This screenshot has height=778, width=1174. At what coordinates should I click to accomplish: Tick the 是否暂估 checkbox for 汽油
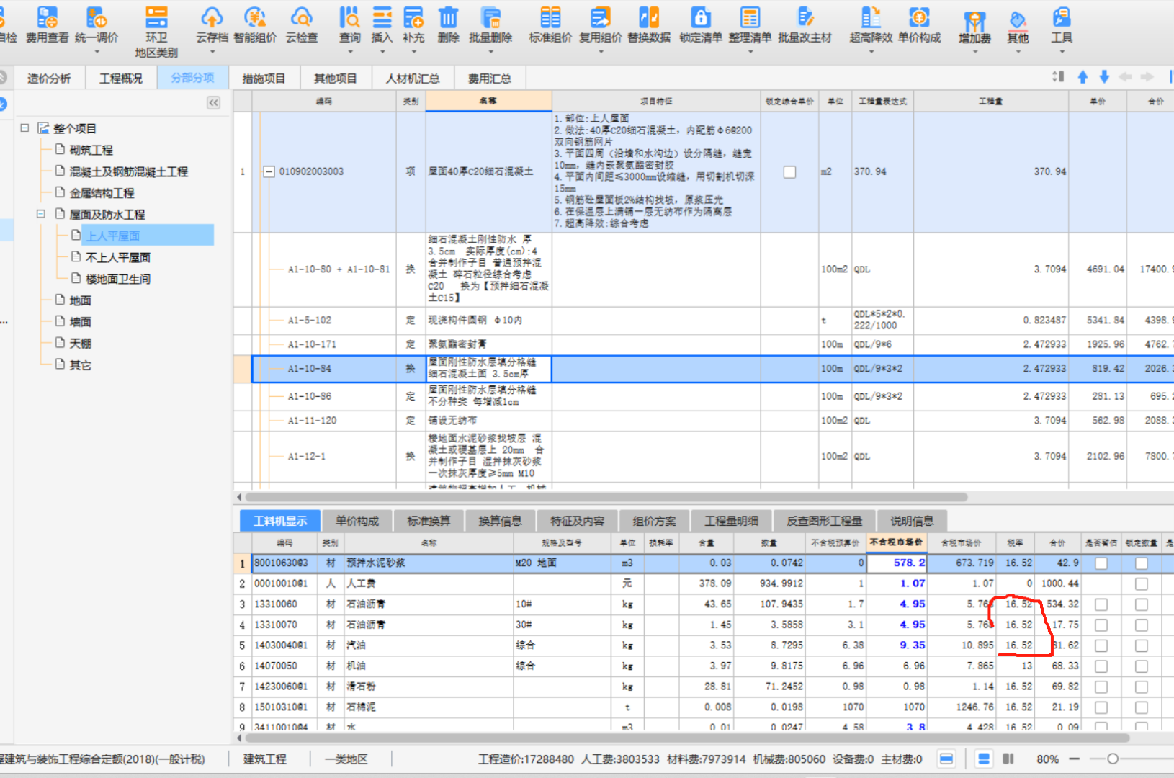1101,645
